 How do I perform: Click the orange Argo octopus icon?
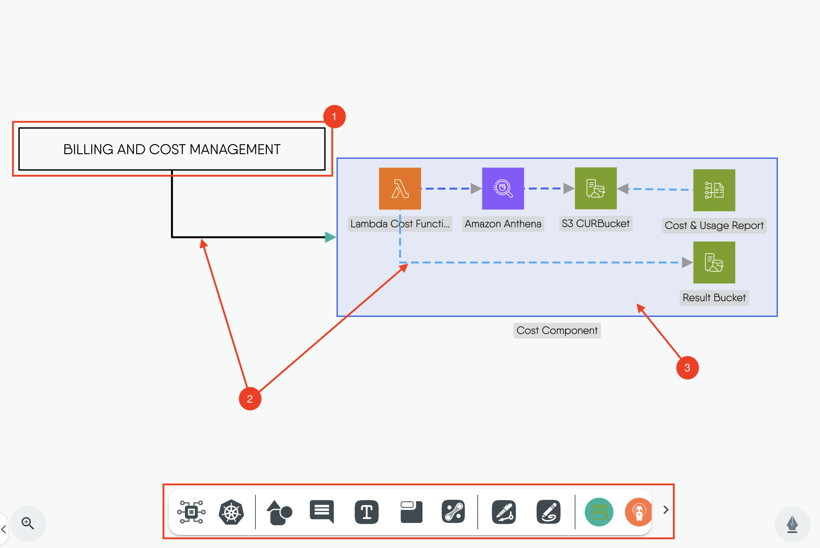point(638,512)
